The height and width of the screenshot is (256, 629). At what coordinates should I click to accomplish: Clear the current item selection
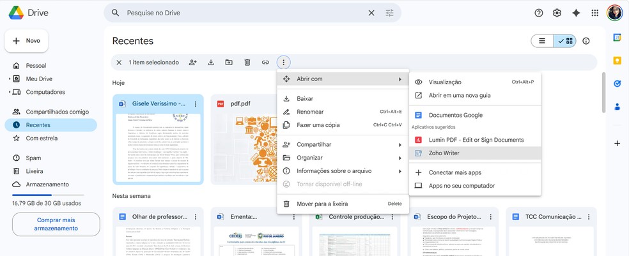tap(119, 63)
